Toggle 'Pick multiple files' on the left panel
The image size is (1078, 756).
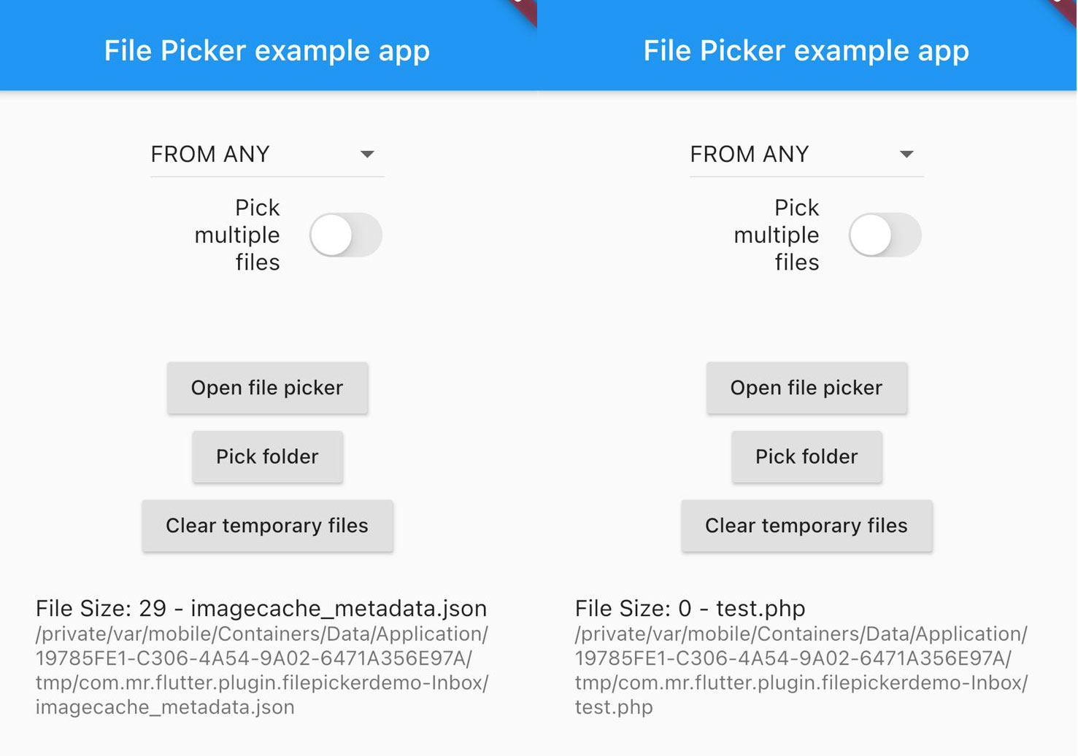click(345, 235)
